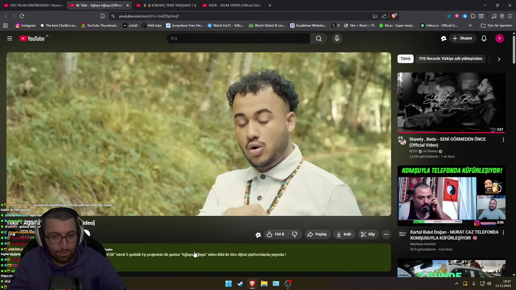Viewport: 516px width, 290px height.
Task: Open YouTube notifications bell
Action: coord(484,38)
